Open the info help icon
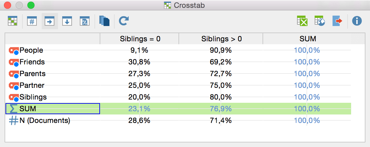The width and height of the screenshot is (370, 147). (357, 21)
